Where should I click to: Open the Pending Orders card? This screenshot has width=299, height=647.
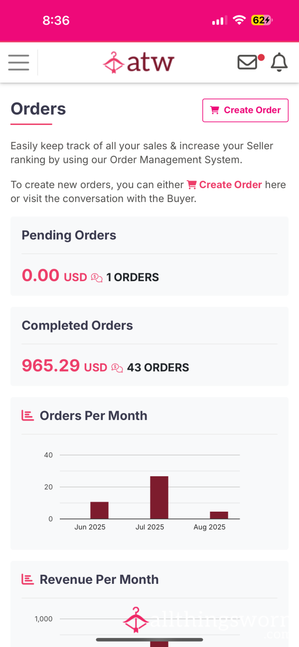click(149, 256)
